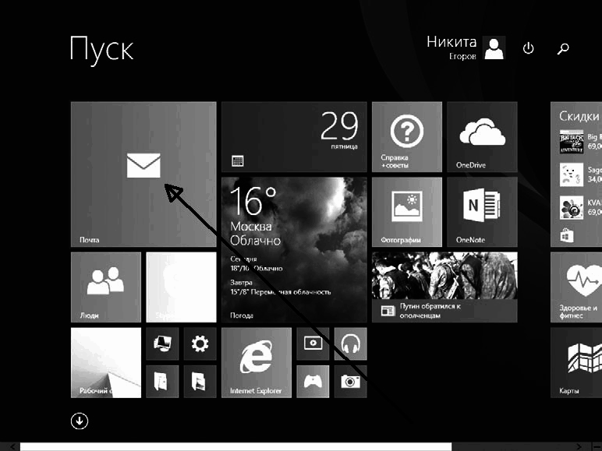Open the Скидки store tile

(x=576, y=174)
